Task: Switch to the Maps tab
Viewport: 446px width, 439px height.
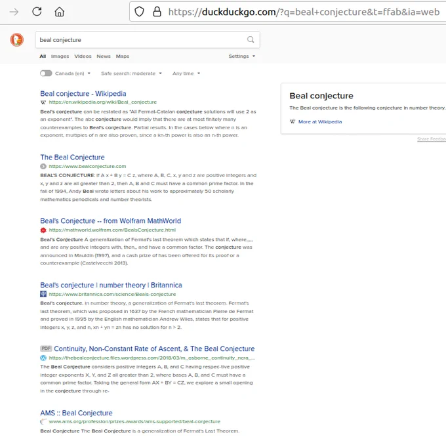Action: pos(123,56)
